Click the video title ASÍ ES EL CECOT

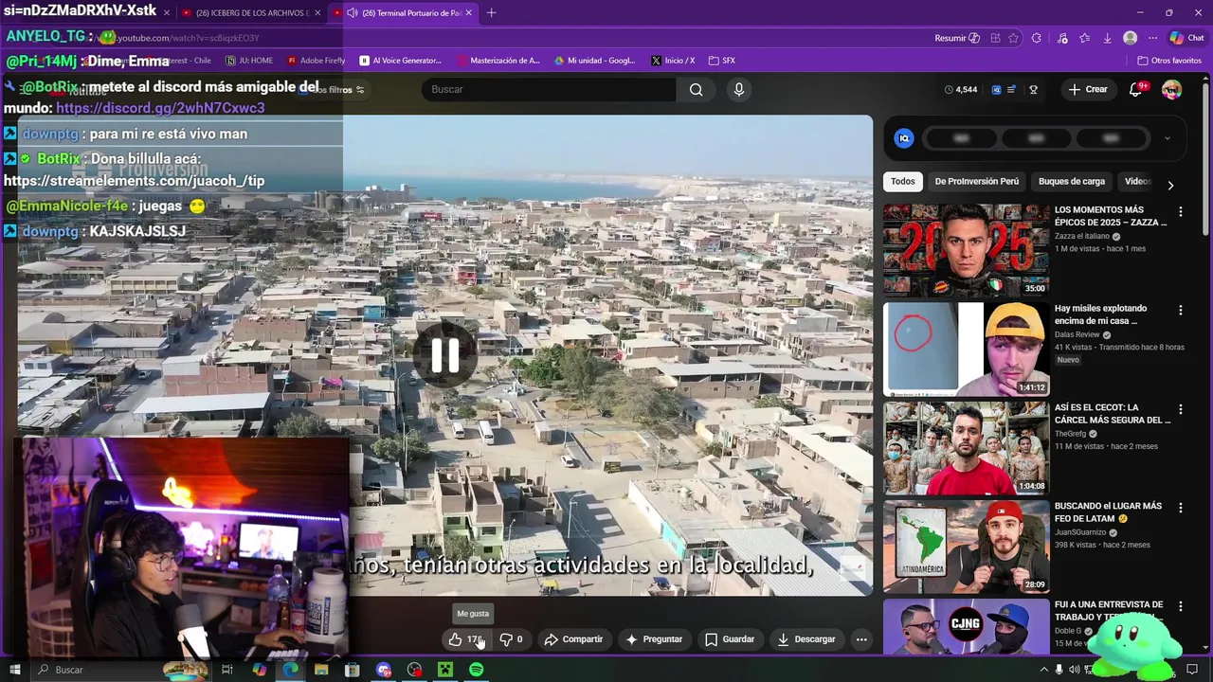click(x=1112, y=414)
